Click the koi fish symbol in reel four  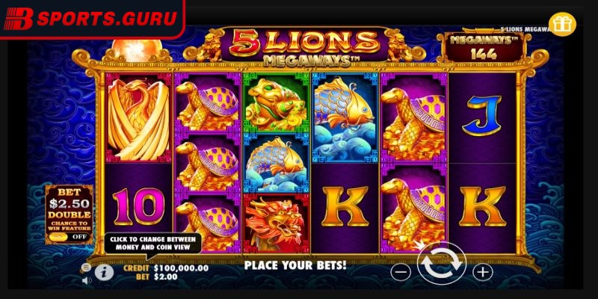click(x=345, y=119)
